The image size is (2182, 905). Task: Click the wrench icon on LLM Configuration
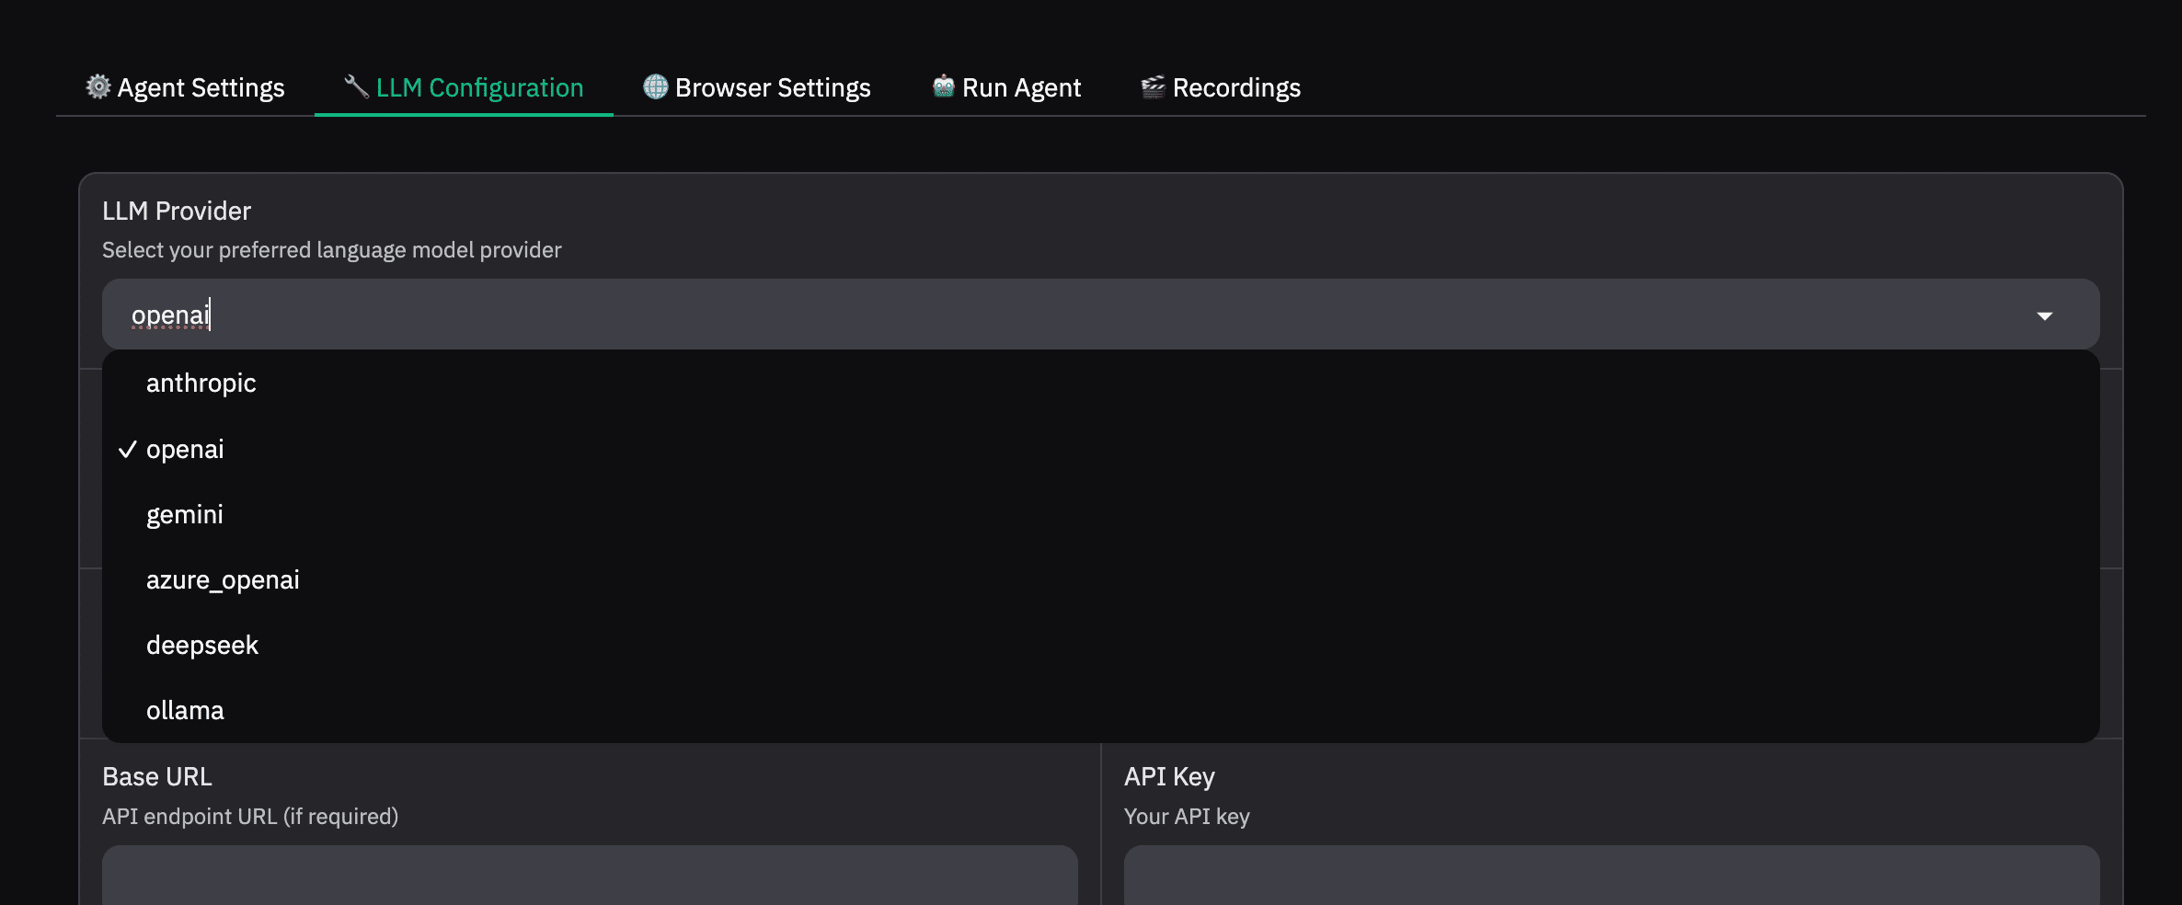pos(356,86)
